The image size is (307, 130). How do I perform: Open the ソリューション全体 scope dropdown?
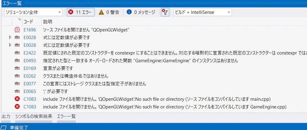click(x=33, y=12)
